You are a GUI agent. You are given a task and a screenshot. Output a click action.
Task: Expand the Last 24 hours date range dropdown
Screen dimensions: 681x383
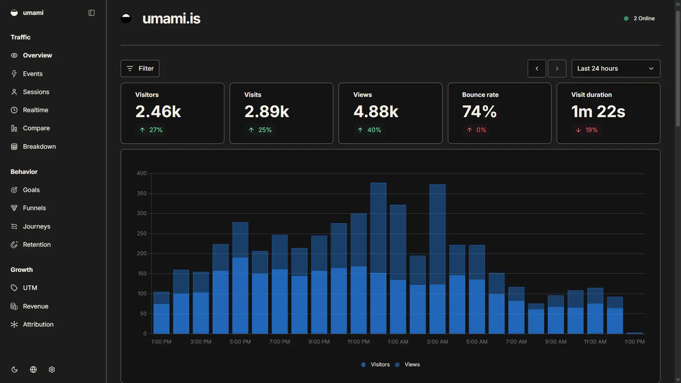tap(615, 69)
